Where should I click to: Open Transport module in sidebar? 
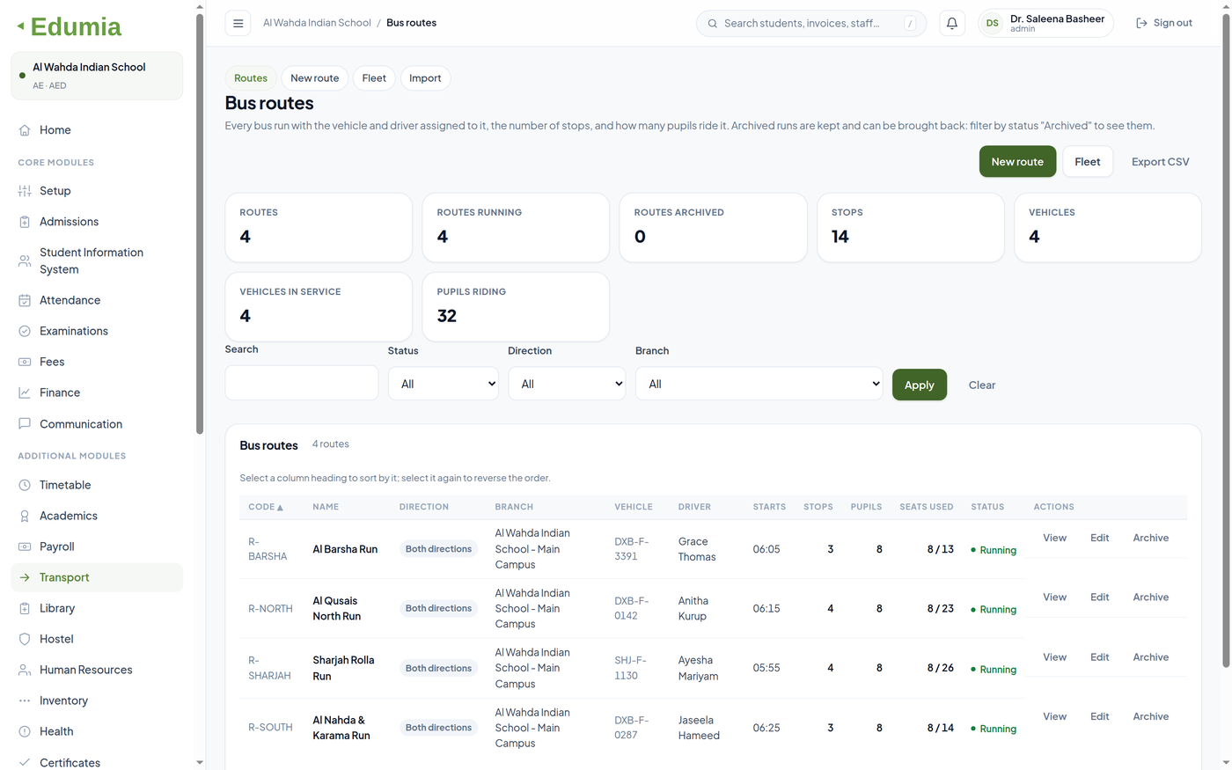tap(97, 577)
